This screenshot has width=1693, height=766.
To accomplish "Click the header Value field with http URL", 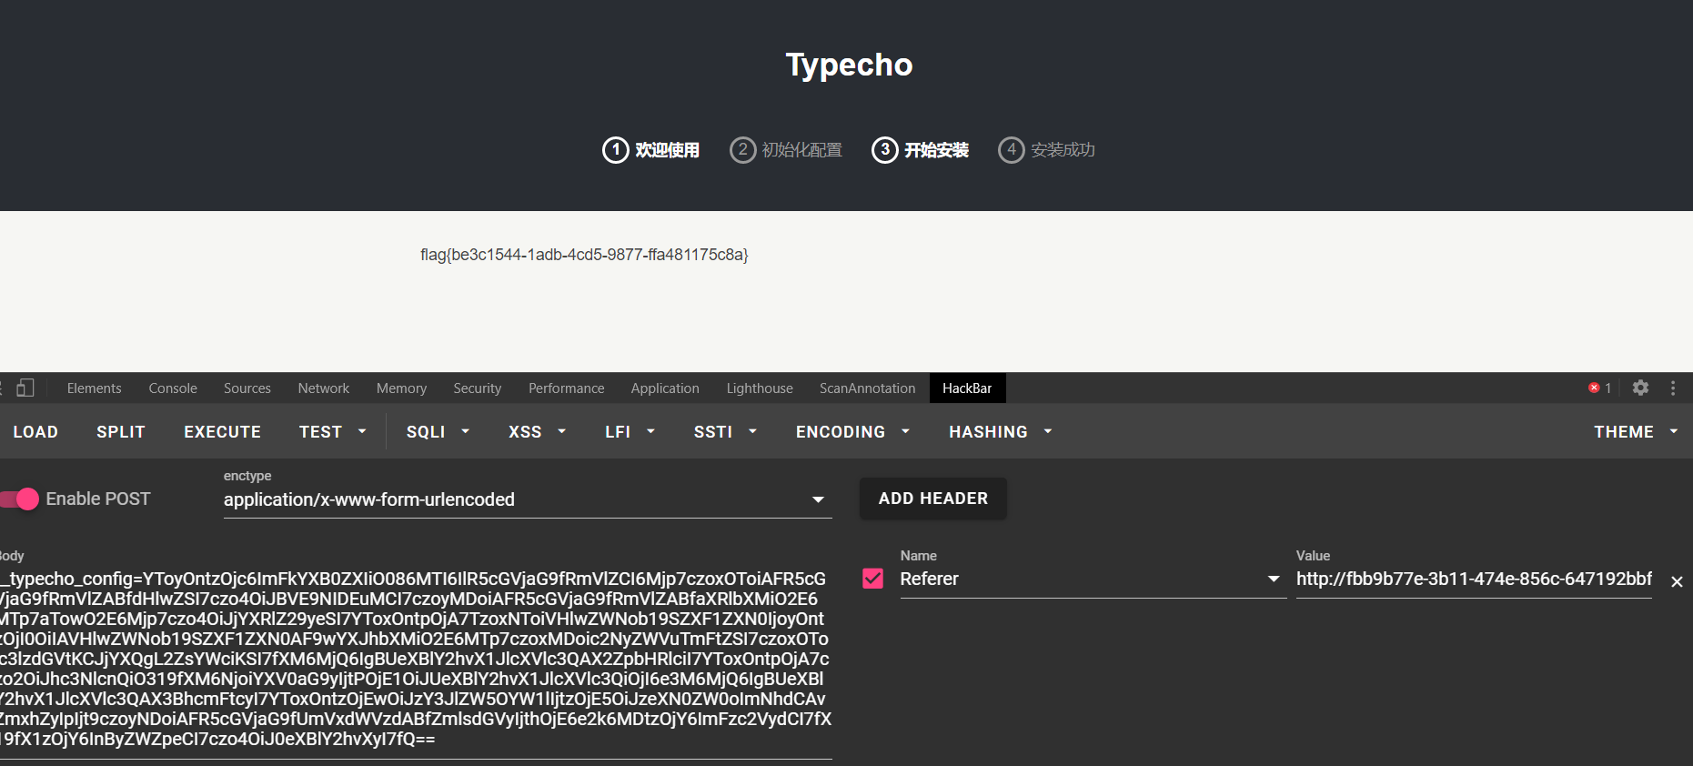I will point(1474,579).
